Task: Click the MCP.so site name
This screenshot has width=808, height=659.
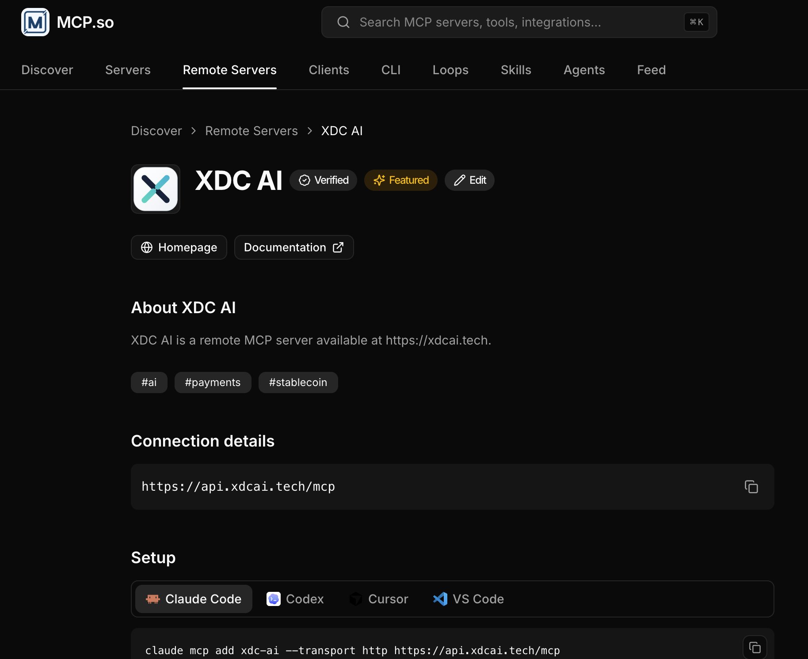Action: (85, 22)
